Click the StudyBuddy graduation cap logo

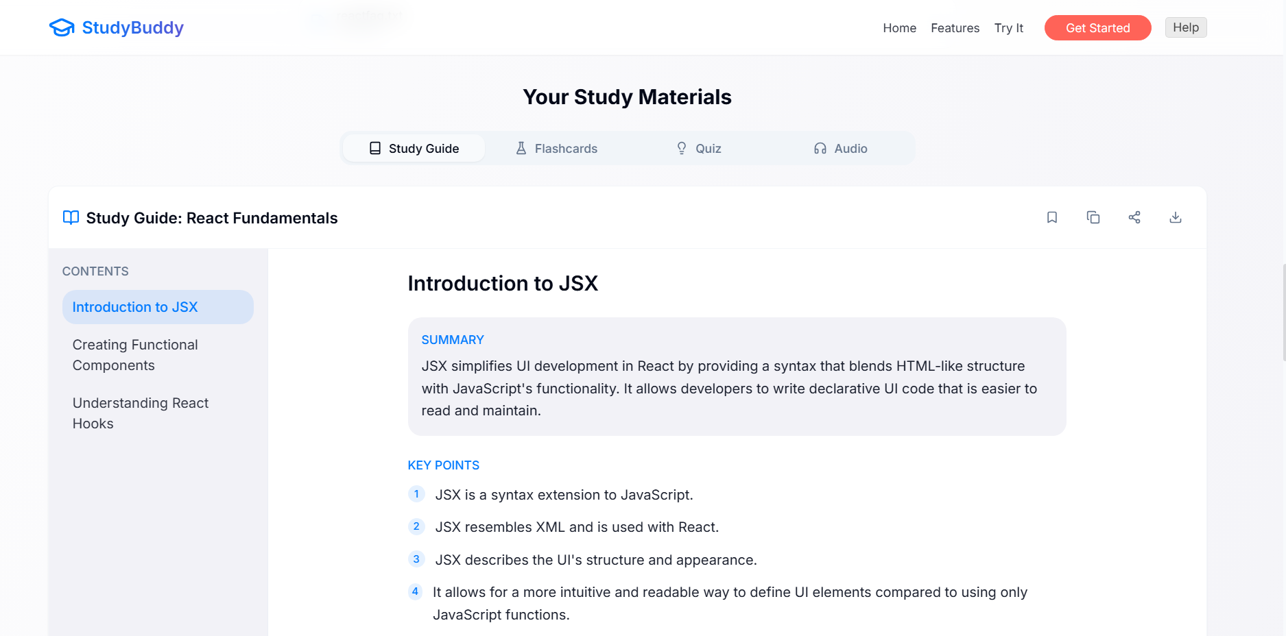[x=62, y=27]
